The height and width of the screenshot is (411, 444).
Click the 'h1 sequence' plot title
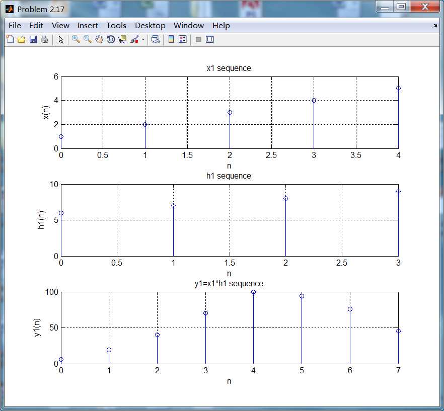[229, 176]
